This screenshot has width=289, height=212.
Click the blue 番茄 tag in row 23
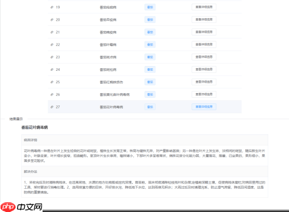point(150,57)
